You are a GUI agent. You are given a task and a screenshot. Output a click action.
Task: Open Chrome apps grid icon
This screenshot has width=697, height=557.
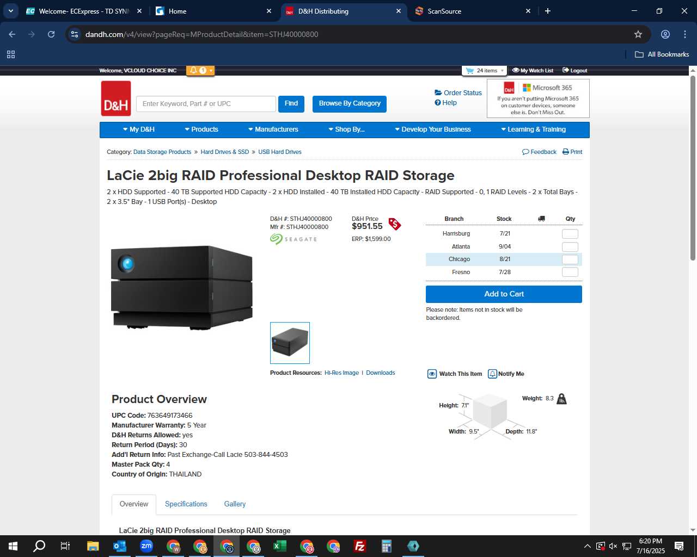[11, 54]
